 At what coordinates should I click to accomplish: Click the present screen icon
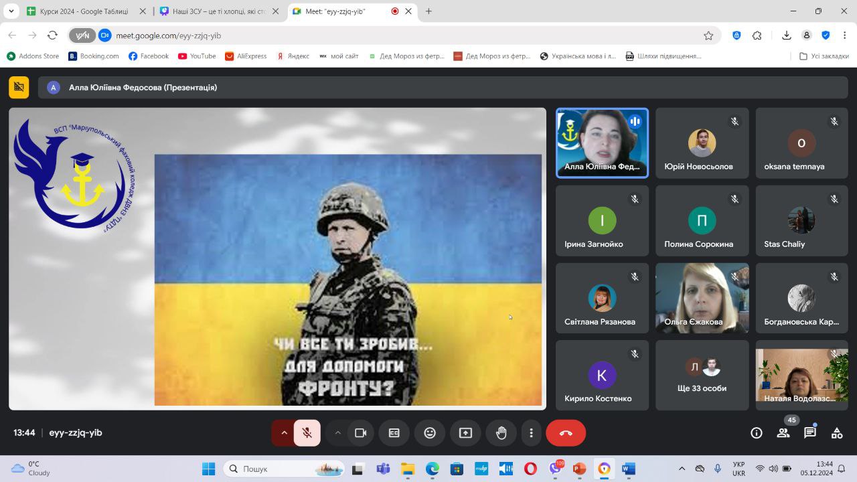pyautogui.click(x=465, y=432)
